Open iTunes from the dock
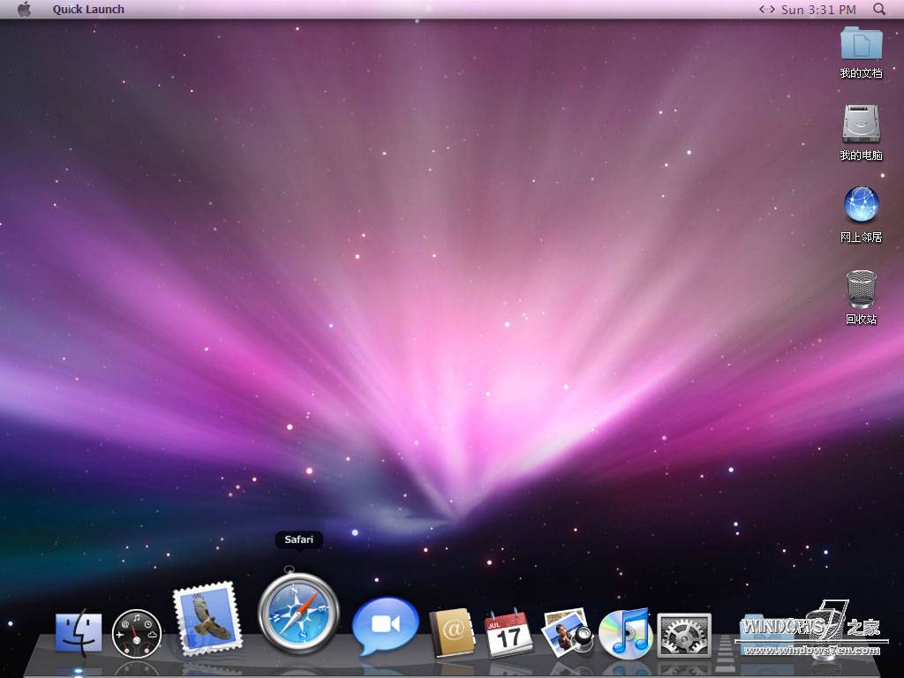The width and height of the screenshot is (904, 678). tap(627, 630)
